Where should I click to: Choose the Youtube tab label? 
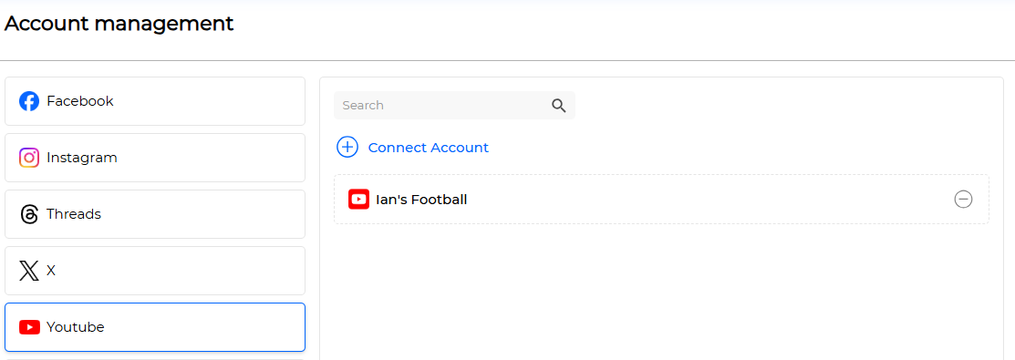75,327
